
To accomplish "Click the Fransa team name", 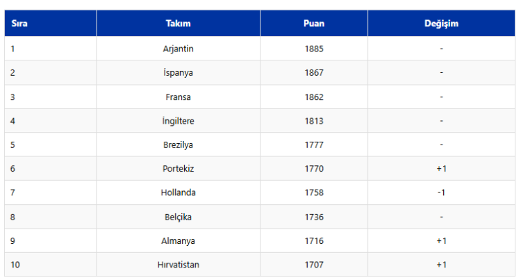I will (178, 97).
